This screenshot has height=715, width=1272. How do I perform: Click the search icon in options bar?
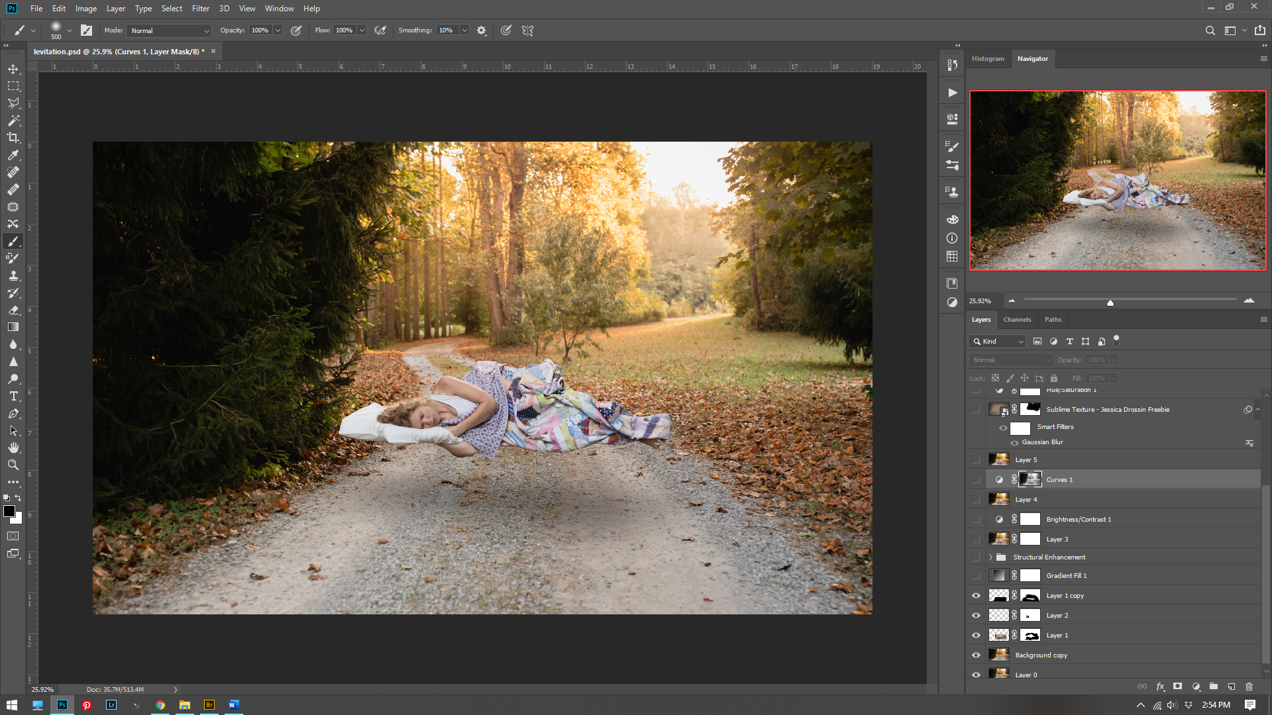point(1210,30)
